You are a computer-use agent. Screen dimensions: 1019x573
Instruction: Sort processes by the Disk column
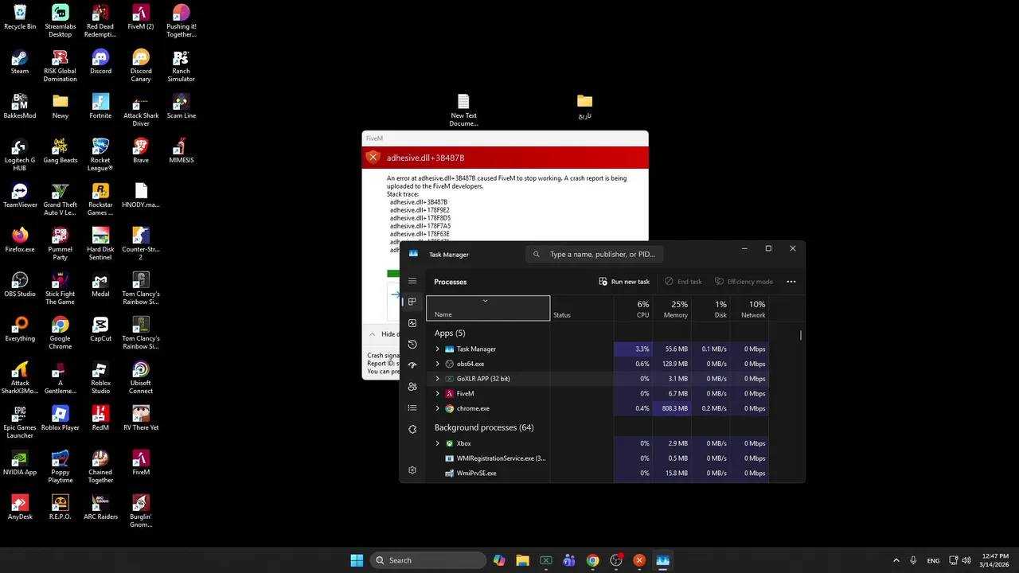(x=711, y=308)
